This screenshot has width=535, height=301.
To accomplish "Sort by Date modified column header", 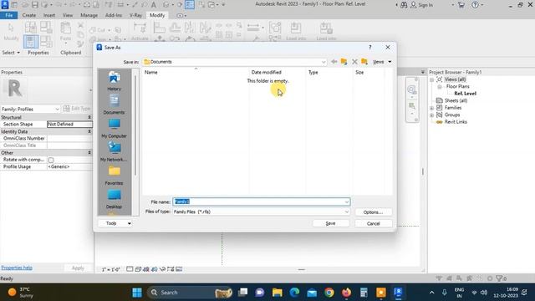I will click(266, 73).
